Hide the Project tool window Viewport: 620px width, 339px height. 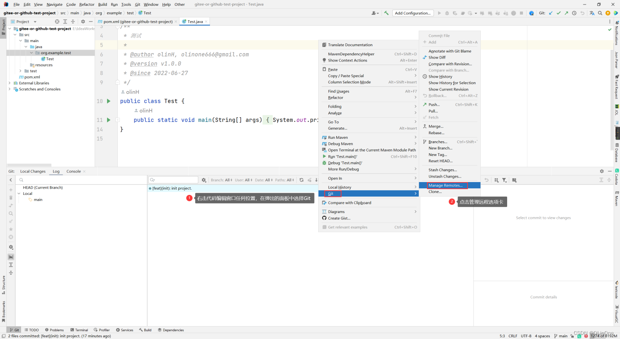click(91, 21)
